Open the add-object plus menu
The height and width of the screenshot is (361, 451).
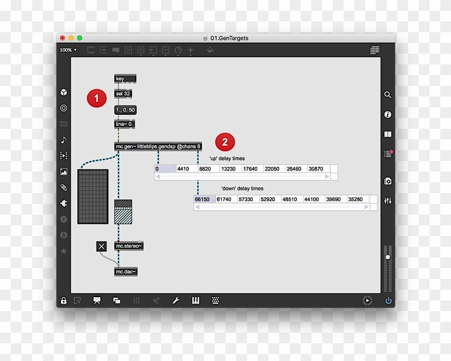pos(191,50)
